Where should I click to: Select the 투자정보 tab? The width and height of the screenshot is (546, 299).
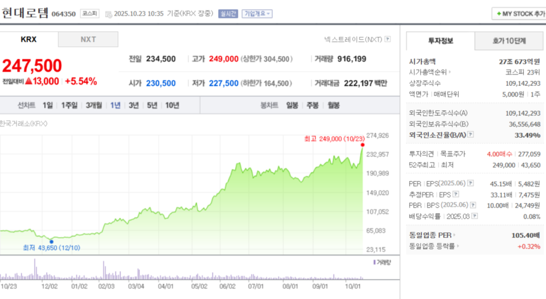pyautogui.click(x=440, y=41)
